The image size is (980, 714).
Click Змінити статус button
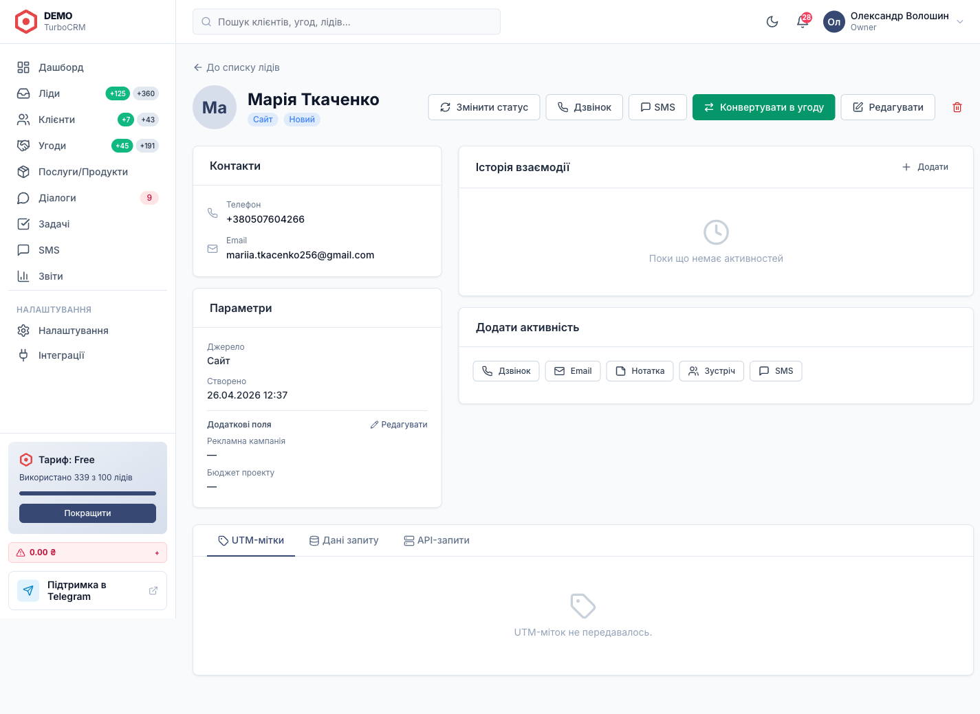(x=484, y=107)
